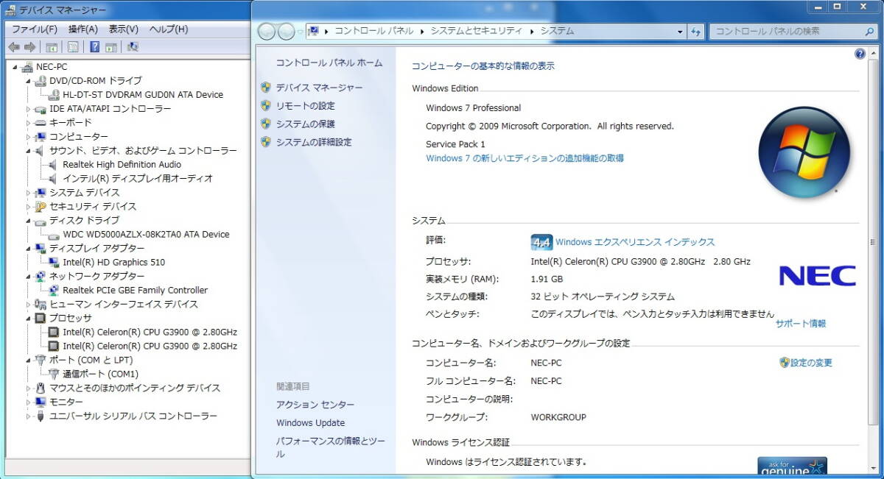Click the NEC logo in the system panel
The image size is (884, 479).
pyautogui.click(x=817, y=276)
